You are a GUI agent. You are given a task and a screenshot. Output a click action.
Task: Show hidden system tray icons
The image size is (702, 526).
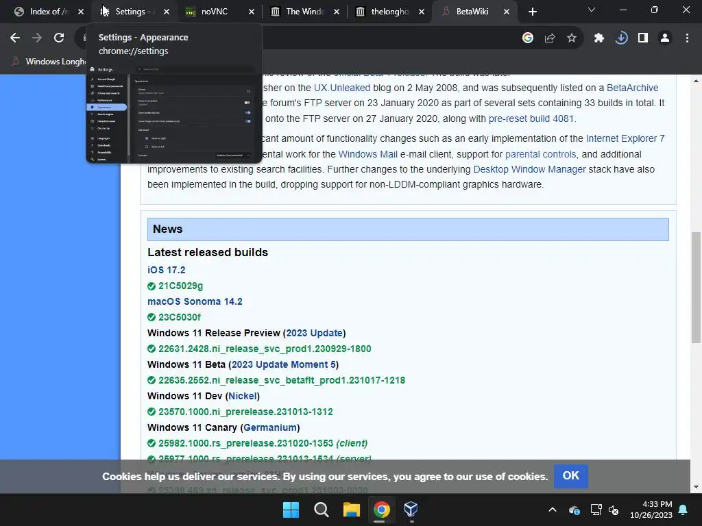coord(553,510)
